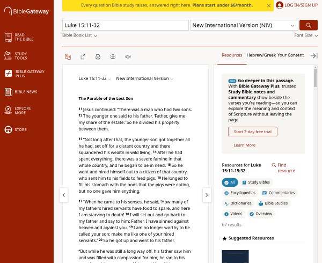
Task: Click Plans start under $6/month banner text
Action: tap(222, 5)
